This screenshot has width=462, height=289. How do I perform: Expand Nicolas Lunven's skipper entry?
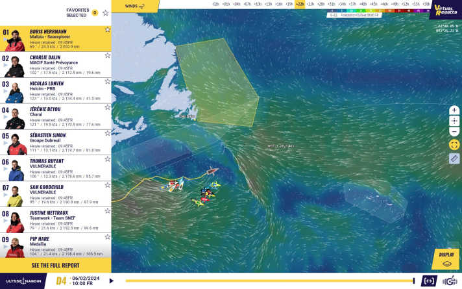click(55, 91)
